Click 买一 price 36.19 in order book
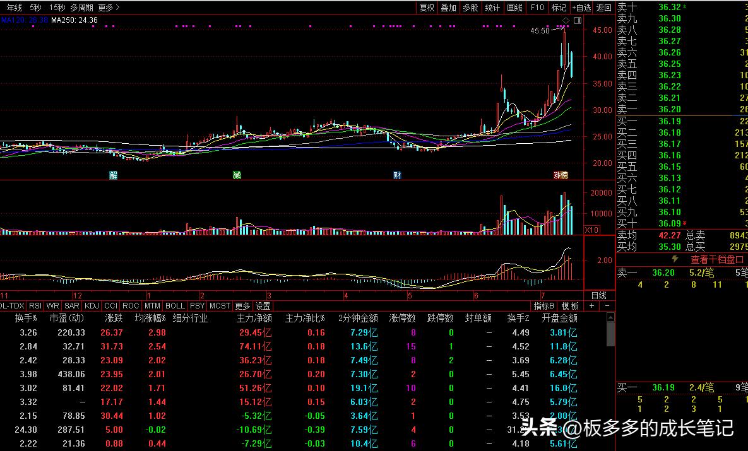Screen dimensions: 748x451 (670, 121)
